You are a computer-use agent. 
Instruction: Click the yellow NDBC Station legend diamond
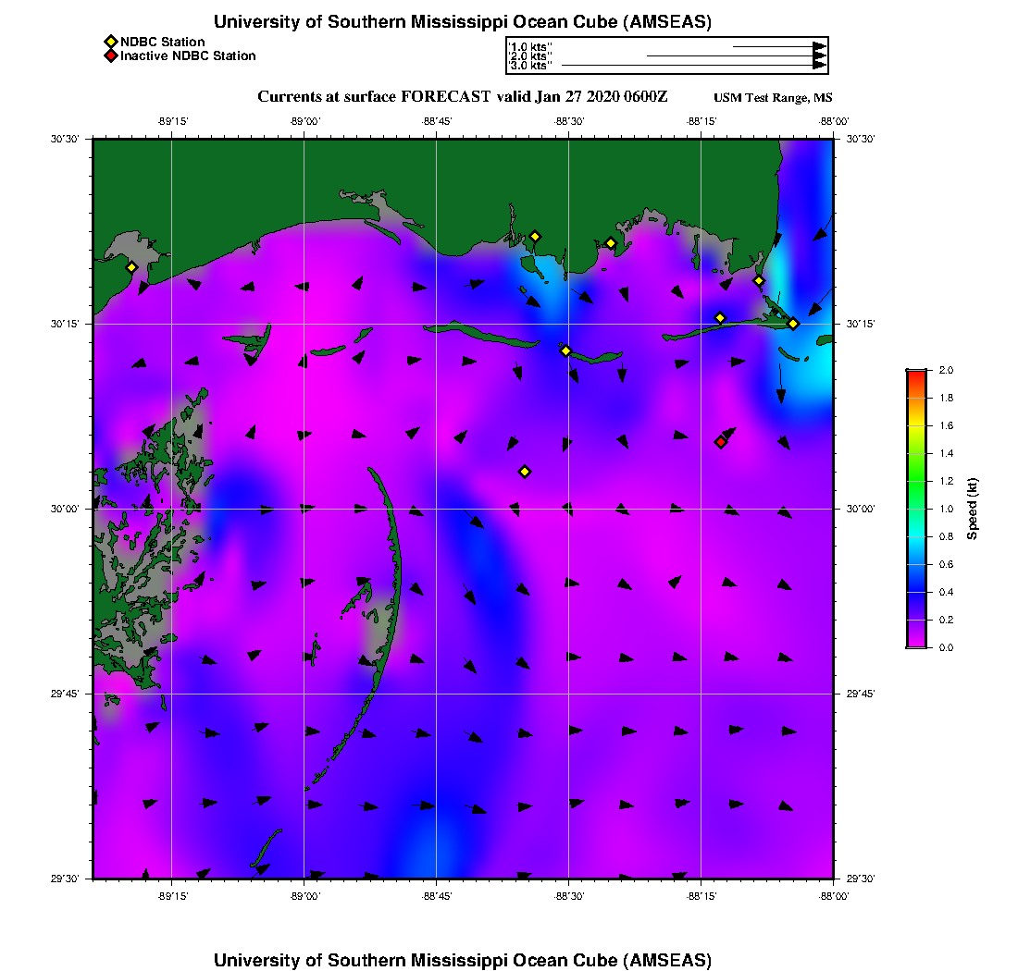110,42
